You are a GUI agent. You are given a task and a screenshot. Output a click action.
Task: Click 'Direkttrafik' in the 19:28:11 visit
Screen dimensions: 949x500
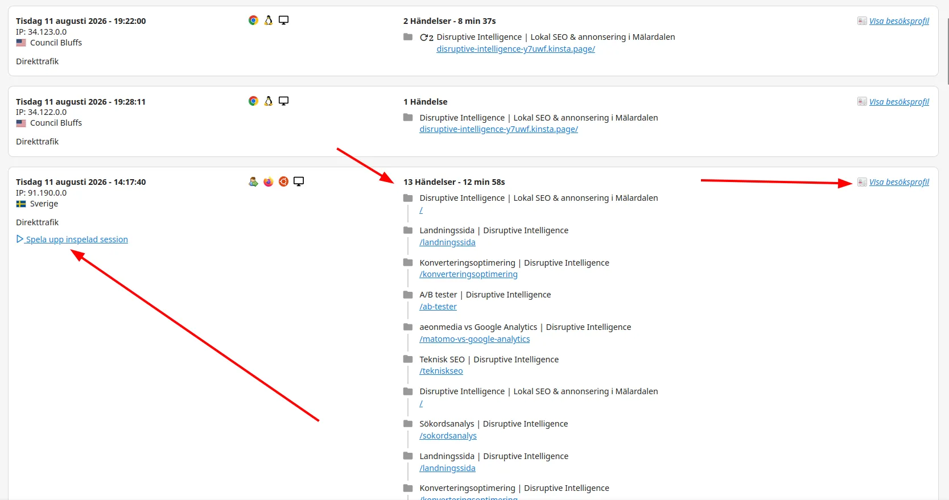(37, 142)
